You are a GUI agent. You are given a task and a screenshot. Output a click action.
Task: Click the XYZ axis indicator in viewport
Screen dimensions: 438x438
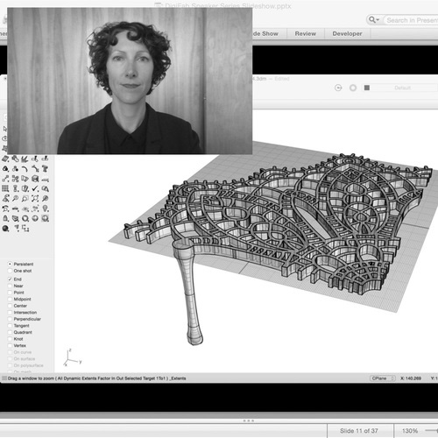73,357
